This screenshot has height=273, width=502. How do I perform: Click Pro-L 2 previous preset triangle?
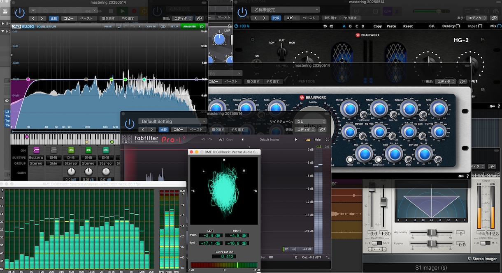[242, 140]
